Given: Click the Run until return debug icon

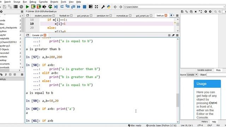Looking at the screenshot, I should pos(73,7).
